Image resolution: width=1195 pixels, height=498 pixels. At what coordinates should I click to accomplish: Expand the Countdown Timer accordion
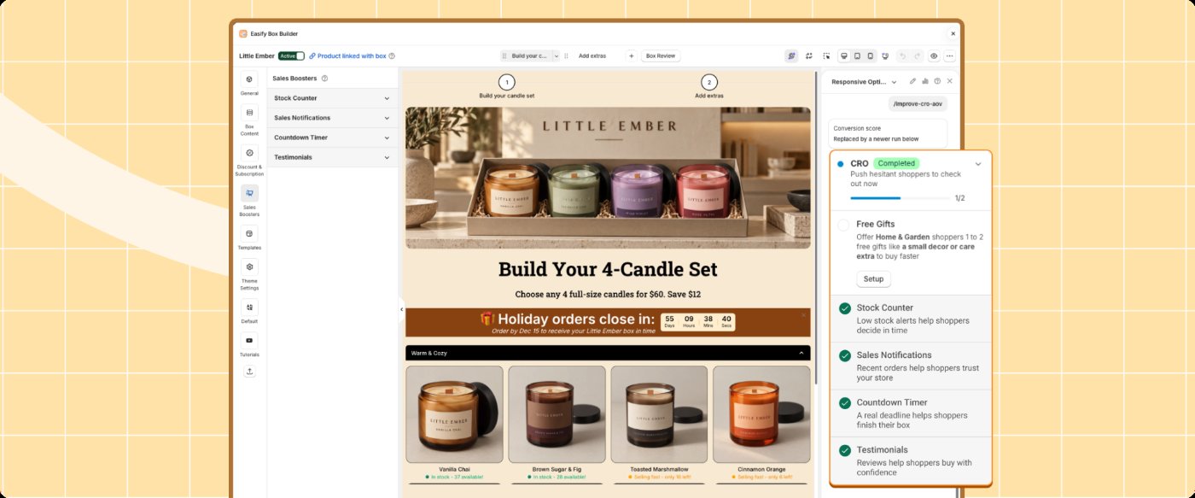click(332, 138)
